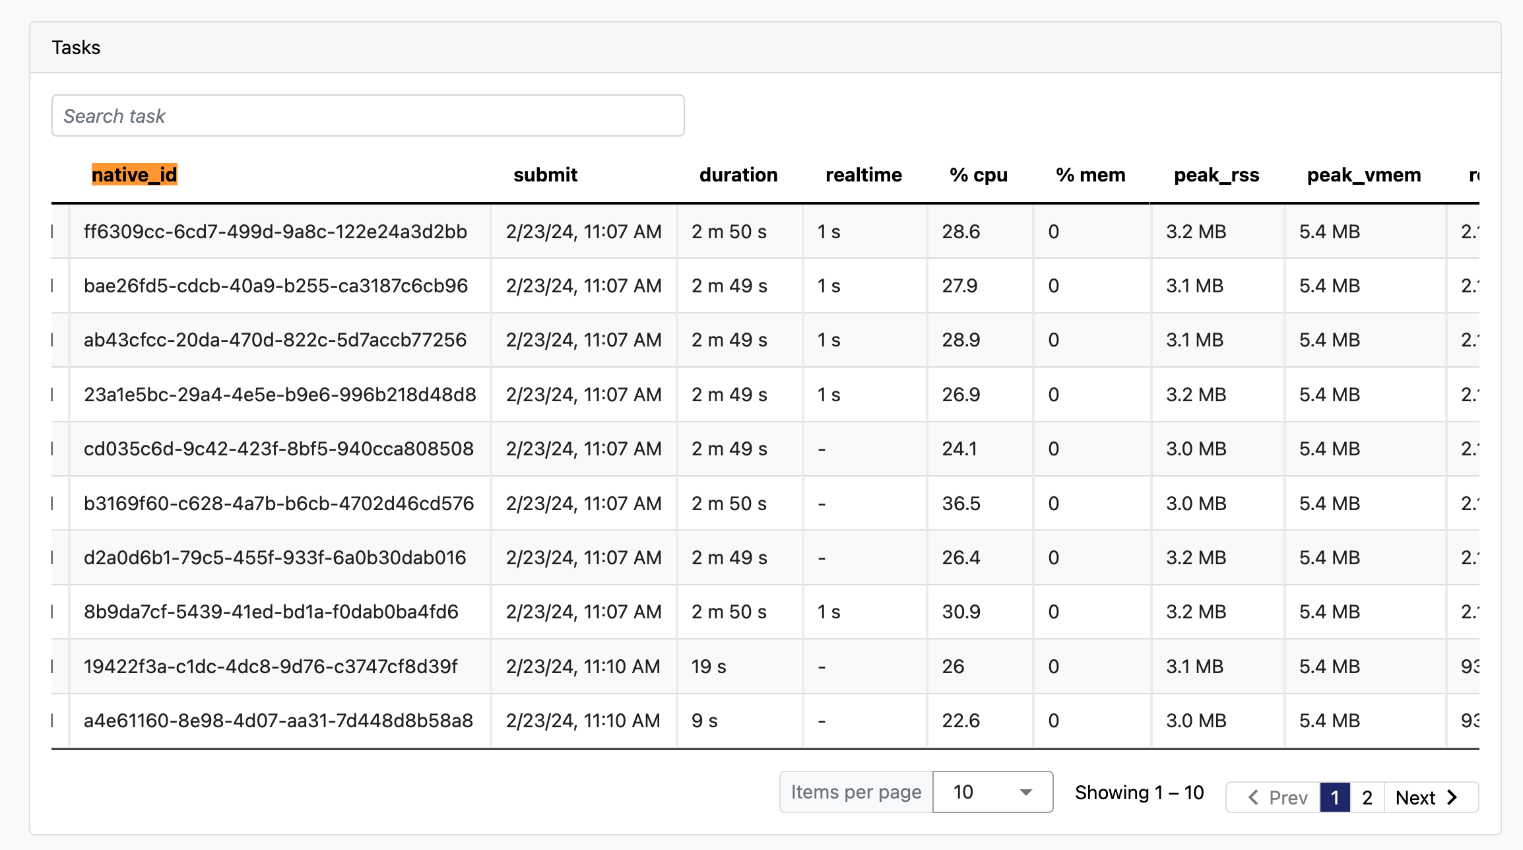This screenshot has height=850, width=1523.
Task: Click the 28.6 % cpu value
Action: [961, 232]
